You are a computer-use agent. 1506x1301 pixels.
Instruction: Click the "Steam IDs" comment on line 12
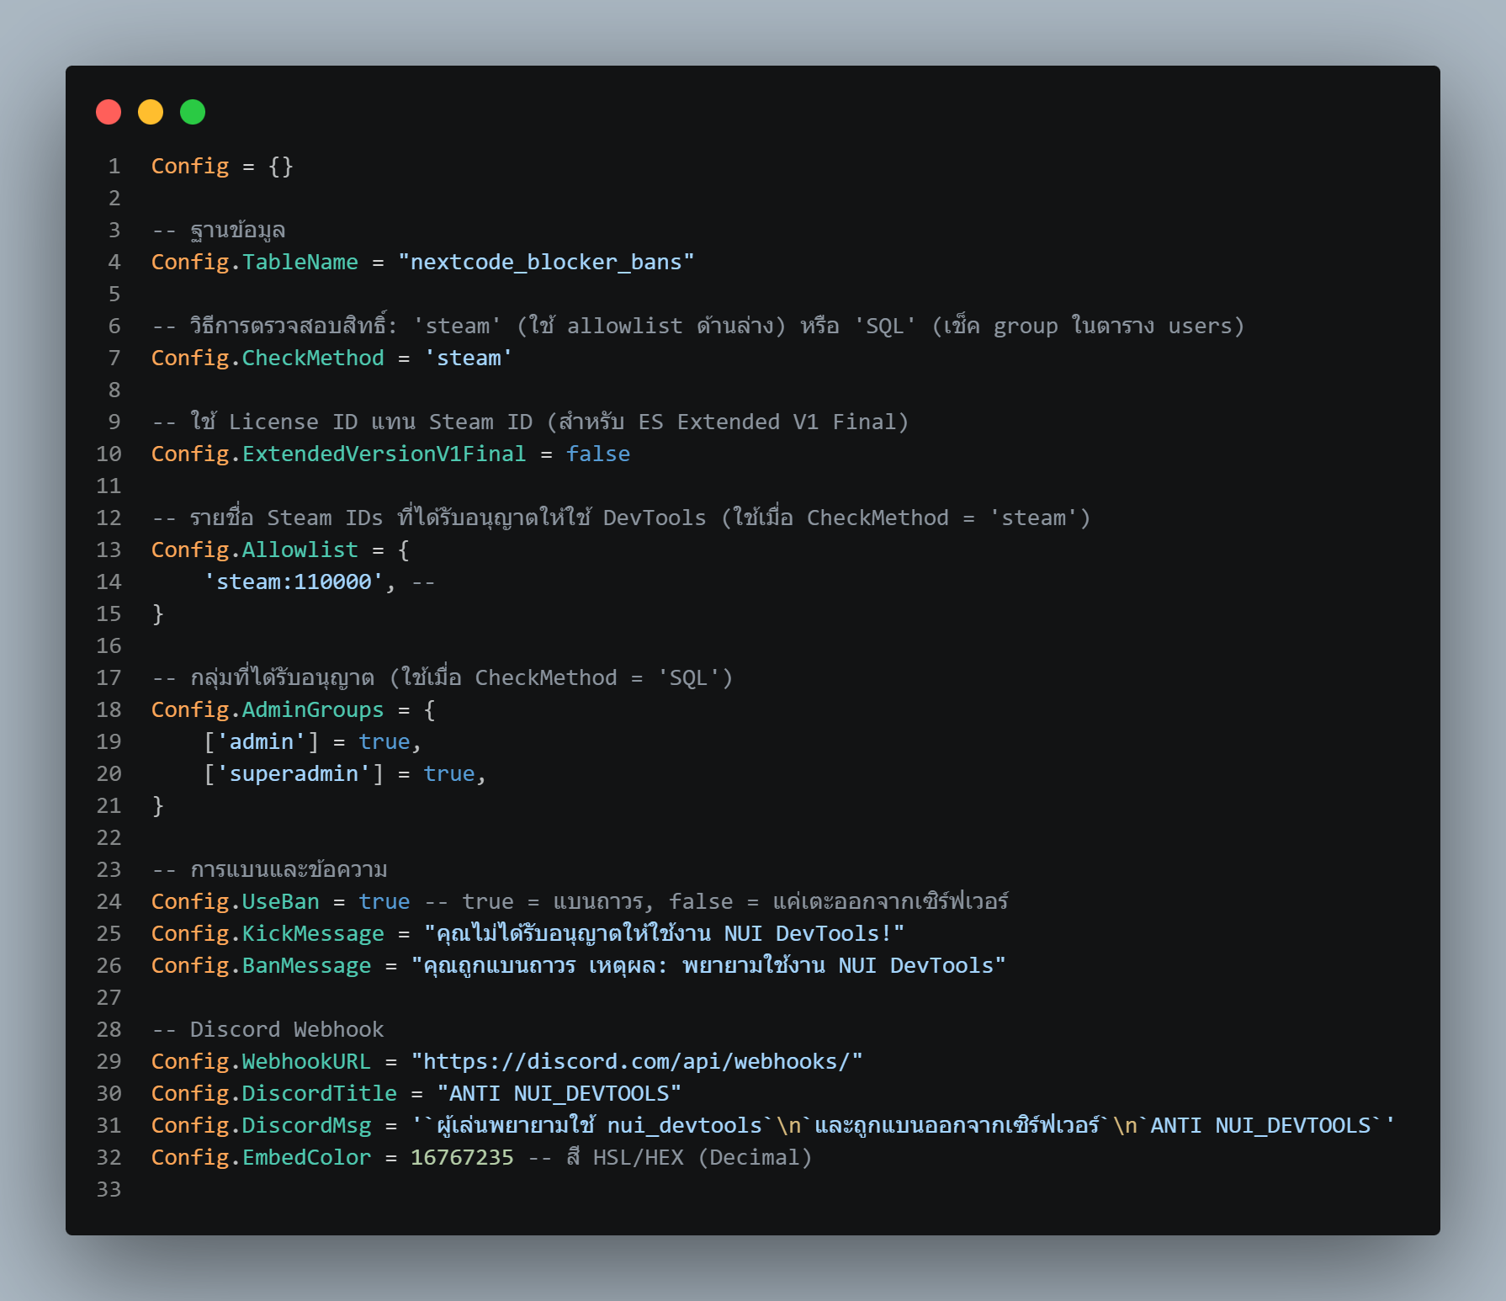coord(621,518)
